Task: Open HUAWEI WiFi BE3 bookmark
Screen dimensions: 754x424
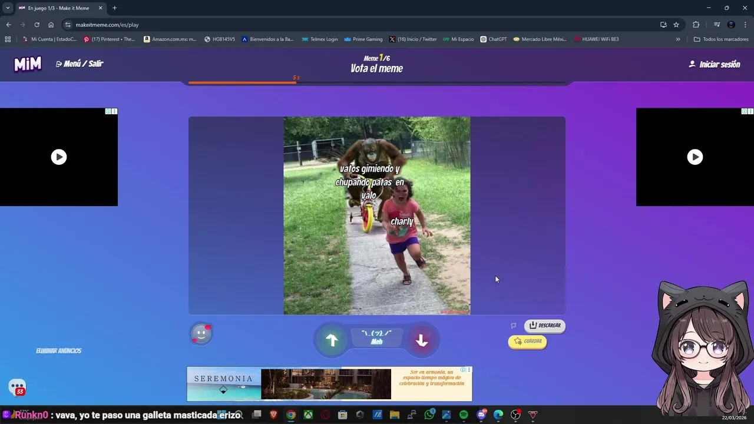Action: 597,39
